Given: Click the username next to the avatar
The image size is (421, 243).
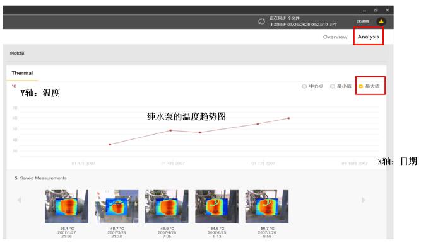Looking at the screenshot, I should [x=363, y=21].
